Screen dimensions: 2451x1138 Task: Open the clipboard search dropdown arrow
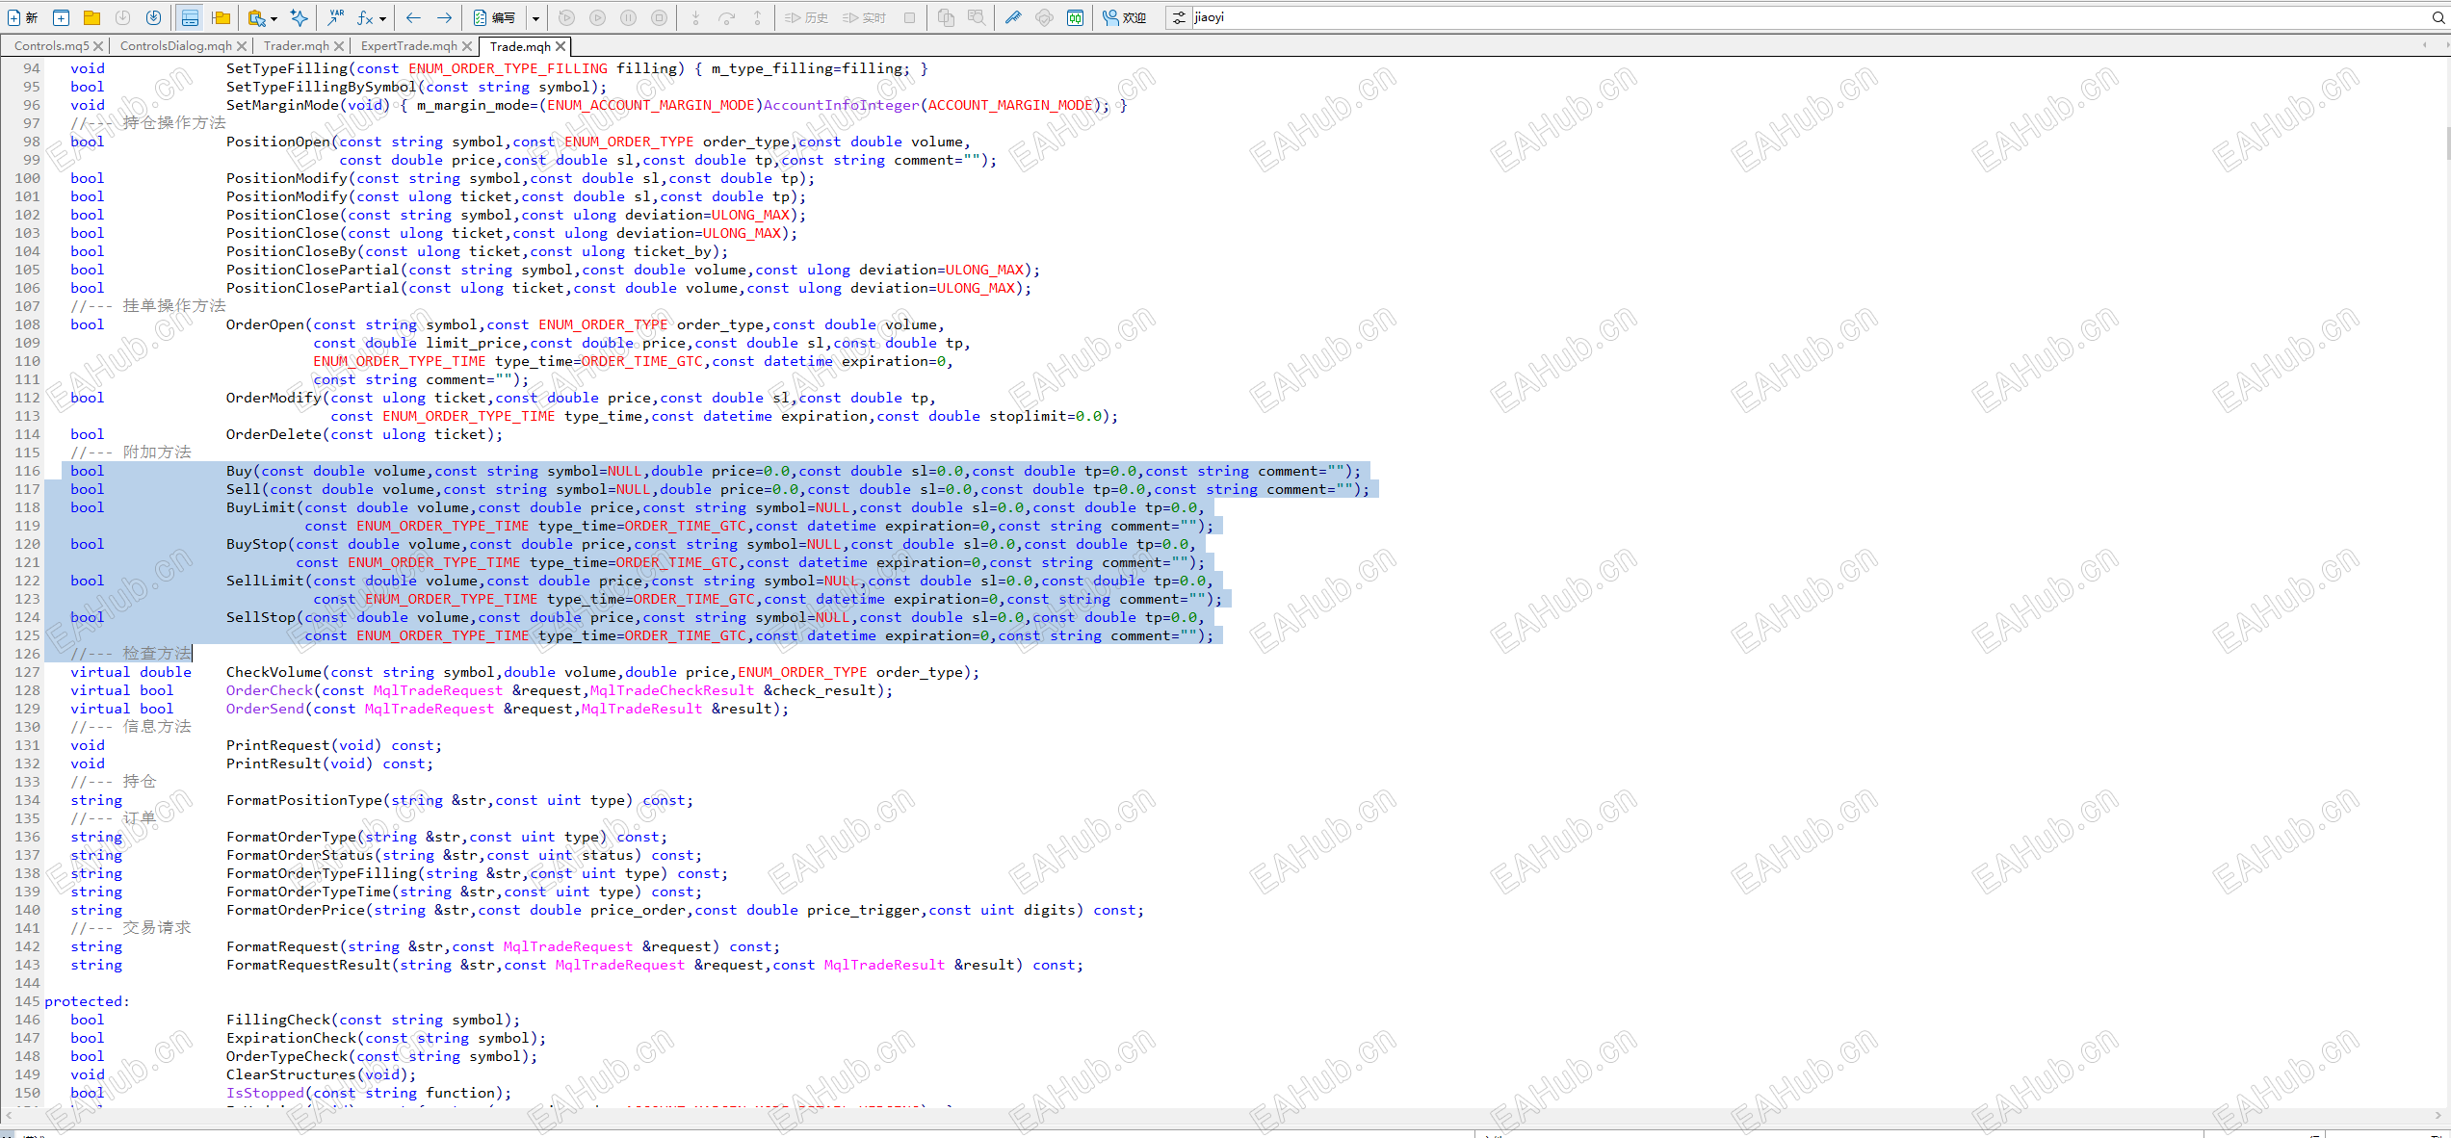tap(274, 18)
